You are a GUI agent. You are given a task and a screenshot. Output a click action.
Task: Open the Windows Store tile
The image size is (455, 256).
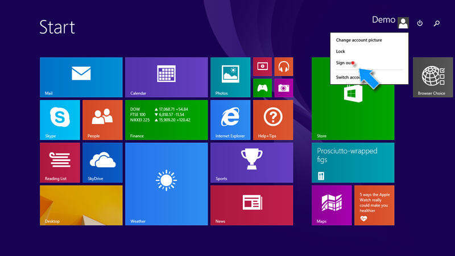click(353, 105)
